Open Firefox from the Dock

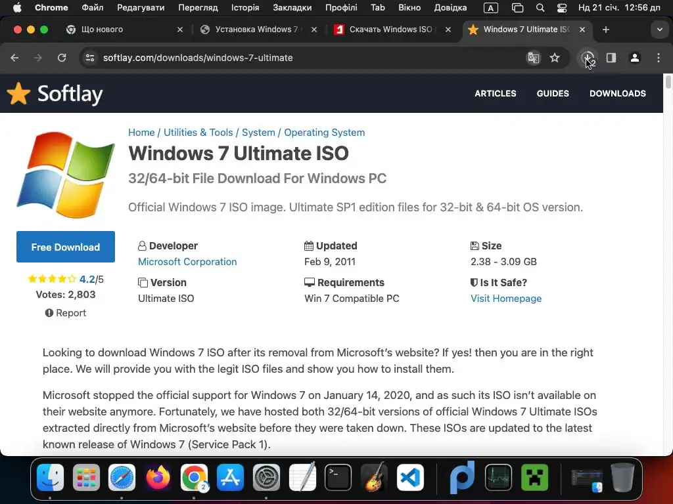tap(158, 477)
